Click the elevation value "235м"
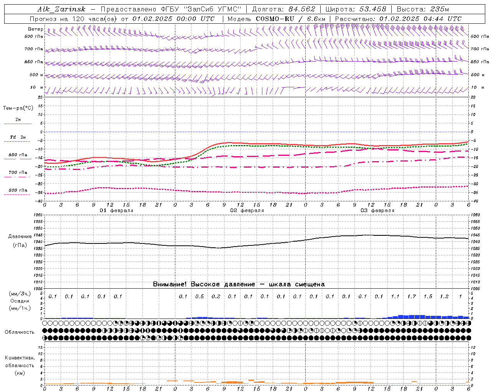 [x=440, y=9]
